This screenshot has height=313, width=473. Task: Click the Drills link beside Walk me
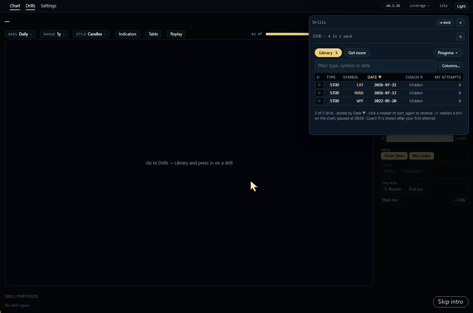tap(460, 200)
